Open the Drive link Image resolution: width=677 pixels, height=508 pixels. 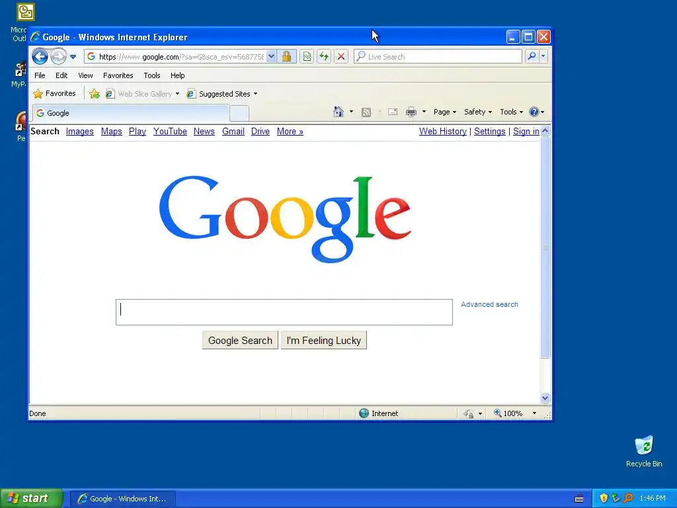[x=260, y=132]
